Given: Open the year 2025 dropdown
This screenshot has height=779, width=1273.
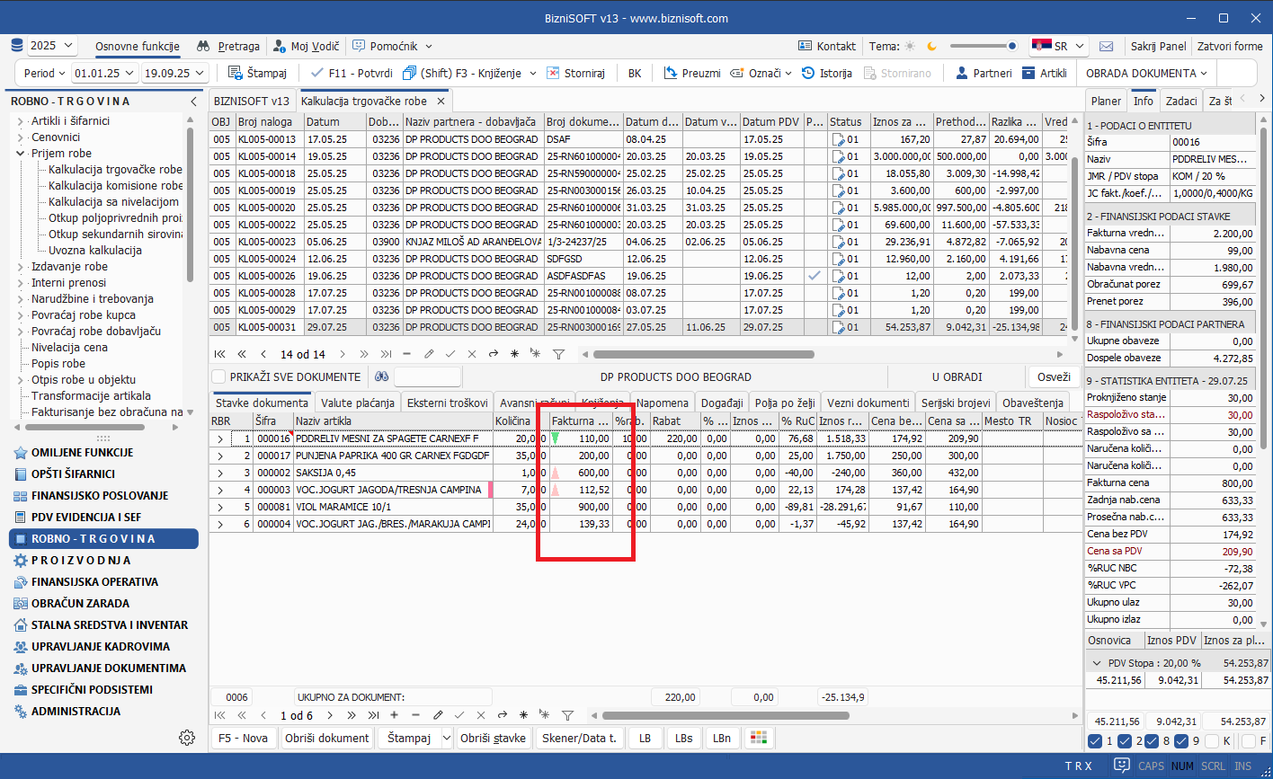Looking at the screenshot, I should click(52, 46).
